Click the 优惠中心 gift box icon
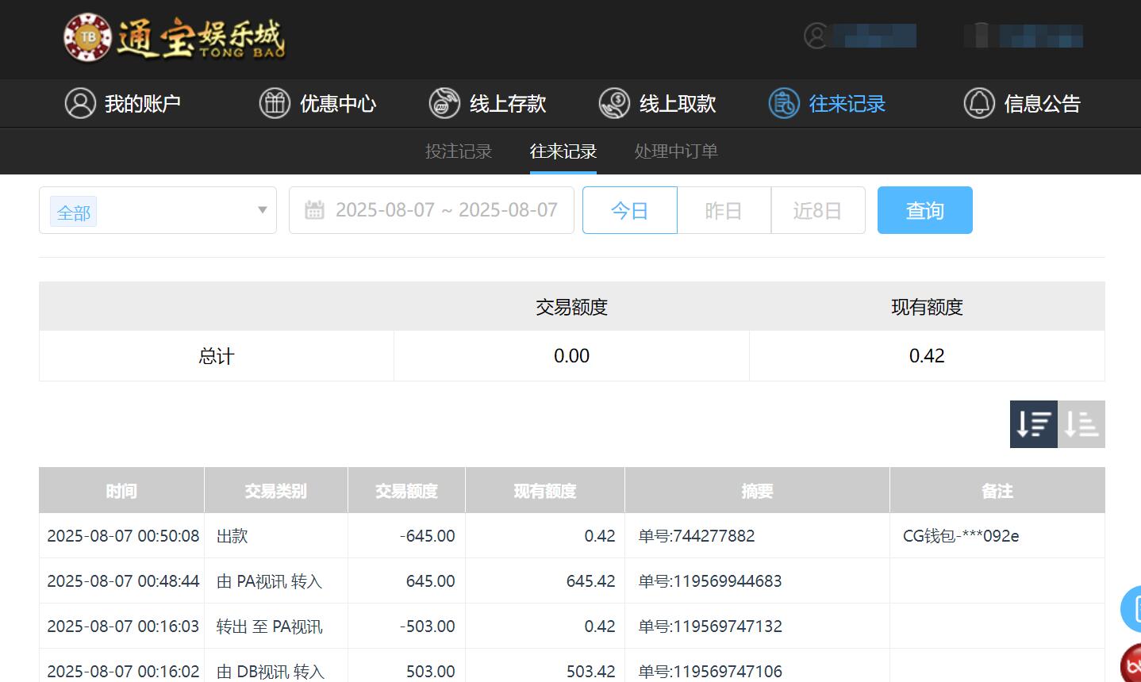Viewport: 1141px width, 682px height. (275, 103)
